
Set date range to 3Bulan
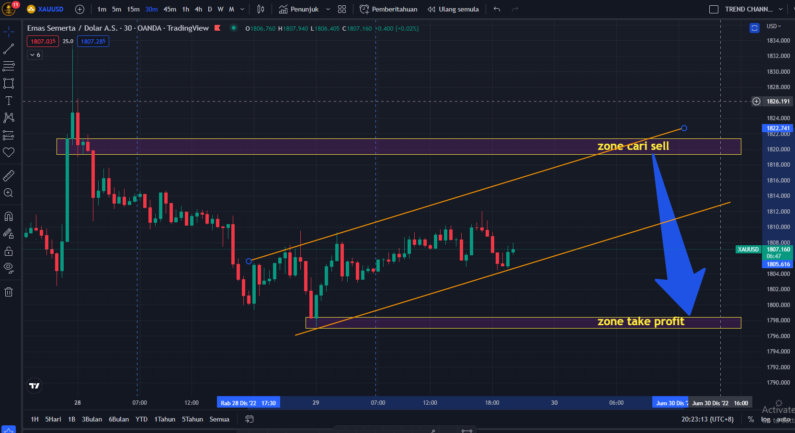click(x=92, y=419)
